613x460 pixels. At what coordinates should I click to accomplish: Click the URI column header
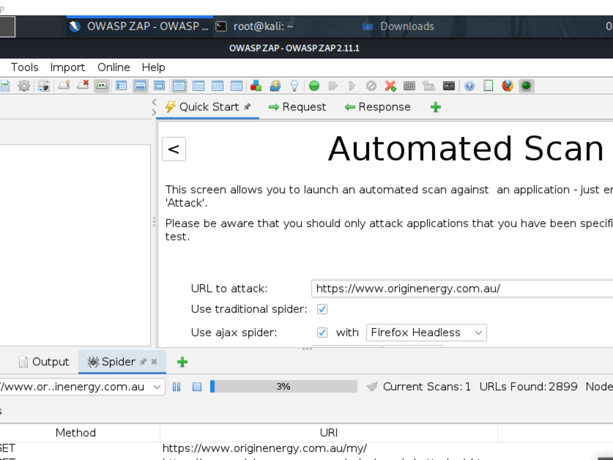[329, 432]
